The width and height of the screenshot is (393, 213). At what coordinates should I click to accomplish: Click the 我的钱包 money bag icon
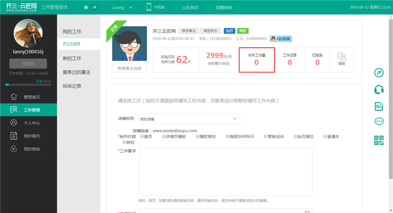[14, 149]
